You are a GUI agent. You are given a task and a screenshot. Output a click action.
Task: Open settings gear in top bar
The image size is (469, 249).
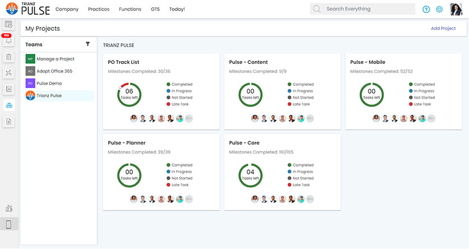[439, 10]
